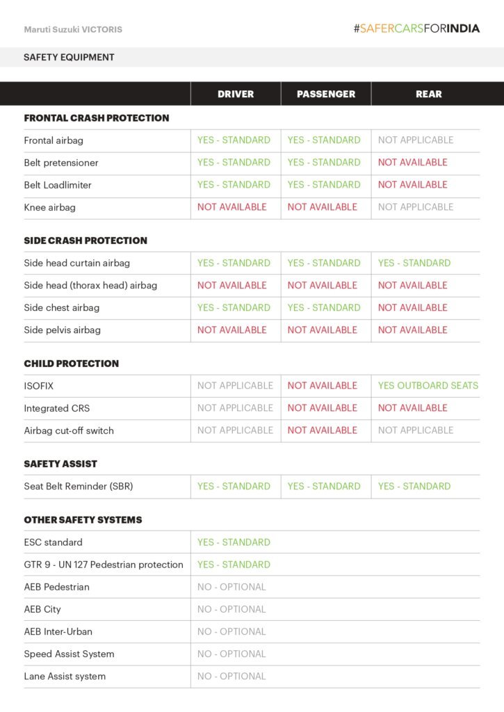504x712 pixels.
Task: Click the Knee airbag row label
Action: click(49, 207)
